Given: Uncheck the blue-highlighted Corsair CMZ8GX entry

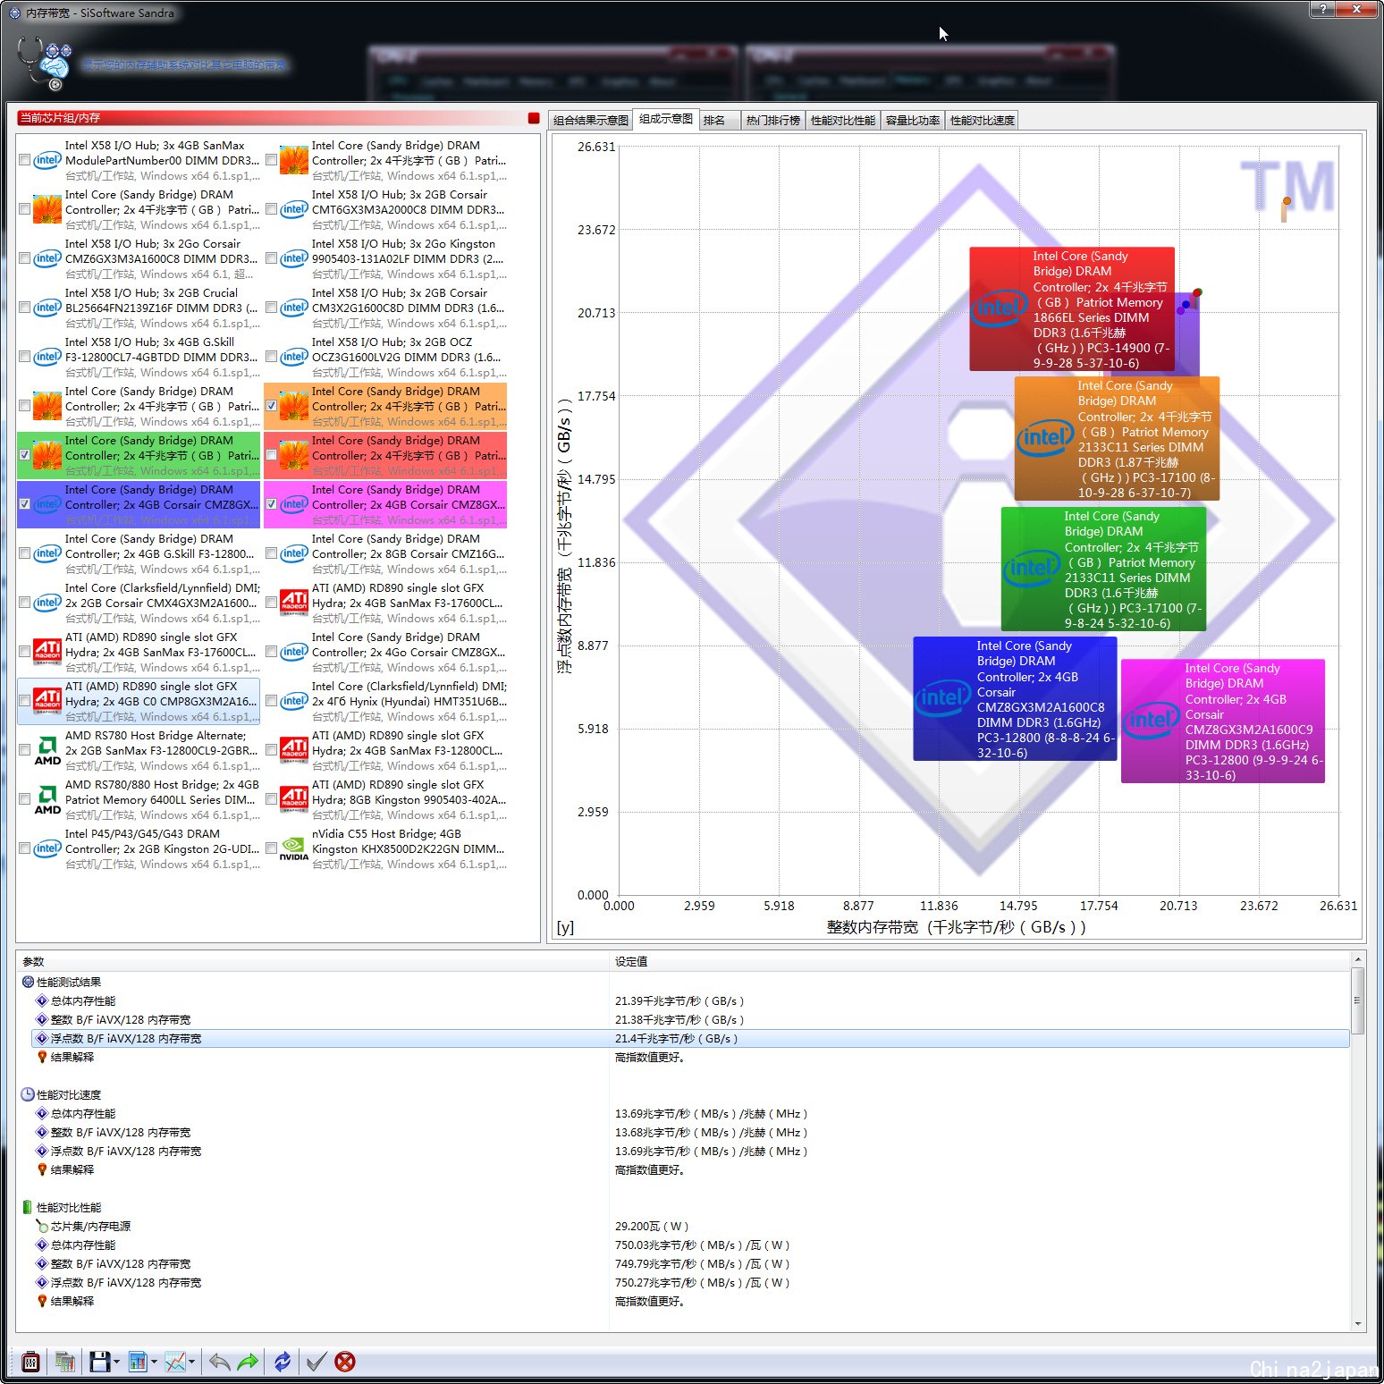Looking at the screenshot, I should tap(25, 504).
